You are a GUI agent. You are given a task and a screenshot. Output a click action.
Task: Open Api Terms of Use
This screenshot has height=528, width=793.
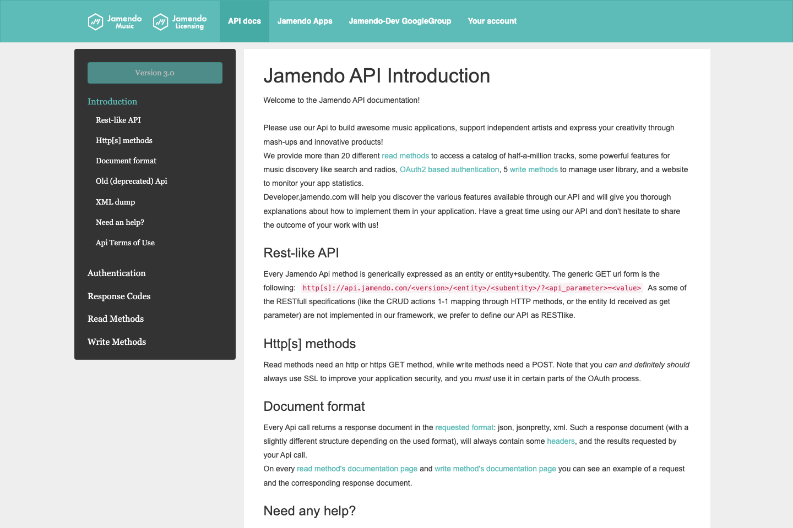coord(125,243)
